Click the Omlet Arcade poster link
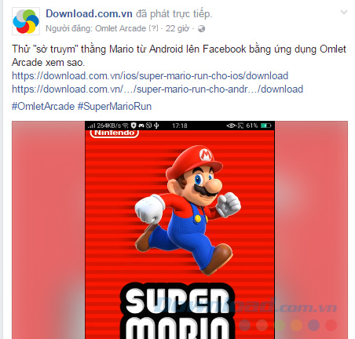 pyautogui.click(x=120, y=28)
